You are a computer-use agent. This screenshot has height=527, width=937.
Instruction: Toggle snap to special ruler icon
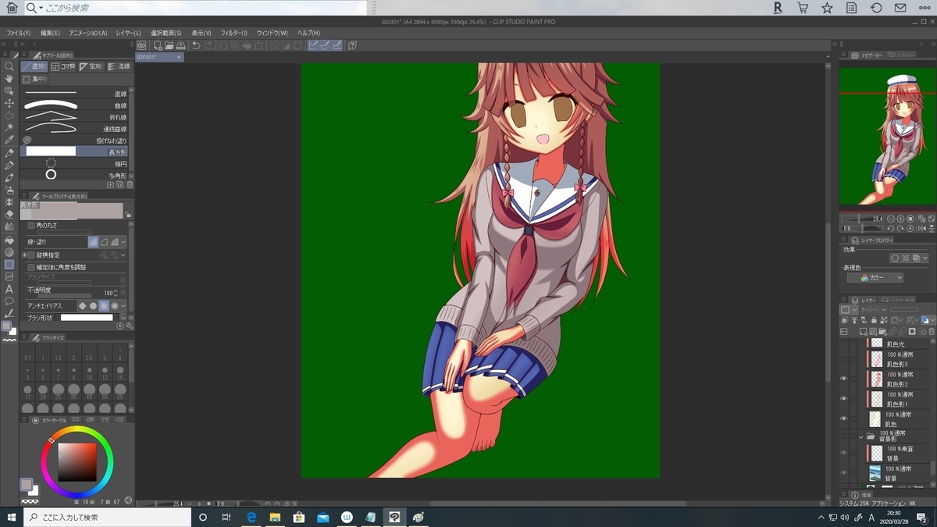[x=326, y=45]
